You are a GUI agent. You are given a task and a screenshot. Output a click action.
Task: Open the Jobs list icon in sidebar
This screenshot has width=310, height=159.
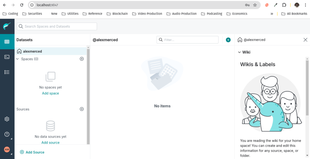coord(7,72)
